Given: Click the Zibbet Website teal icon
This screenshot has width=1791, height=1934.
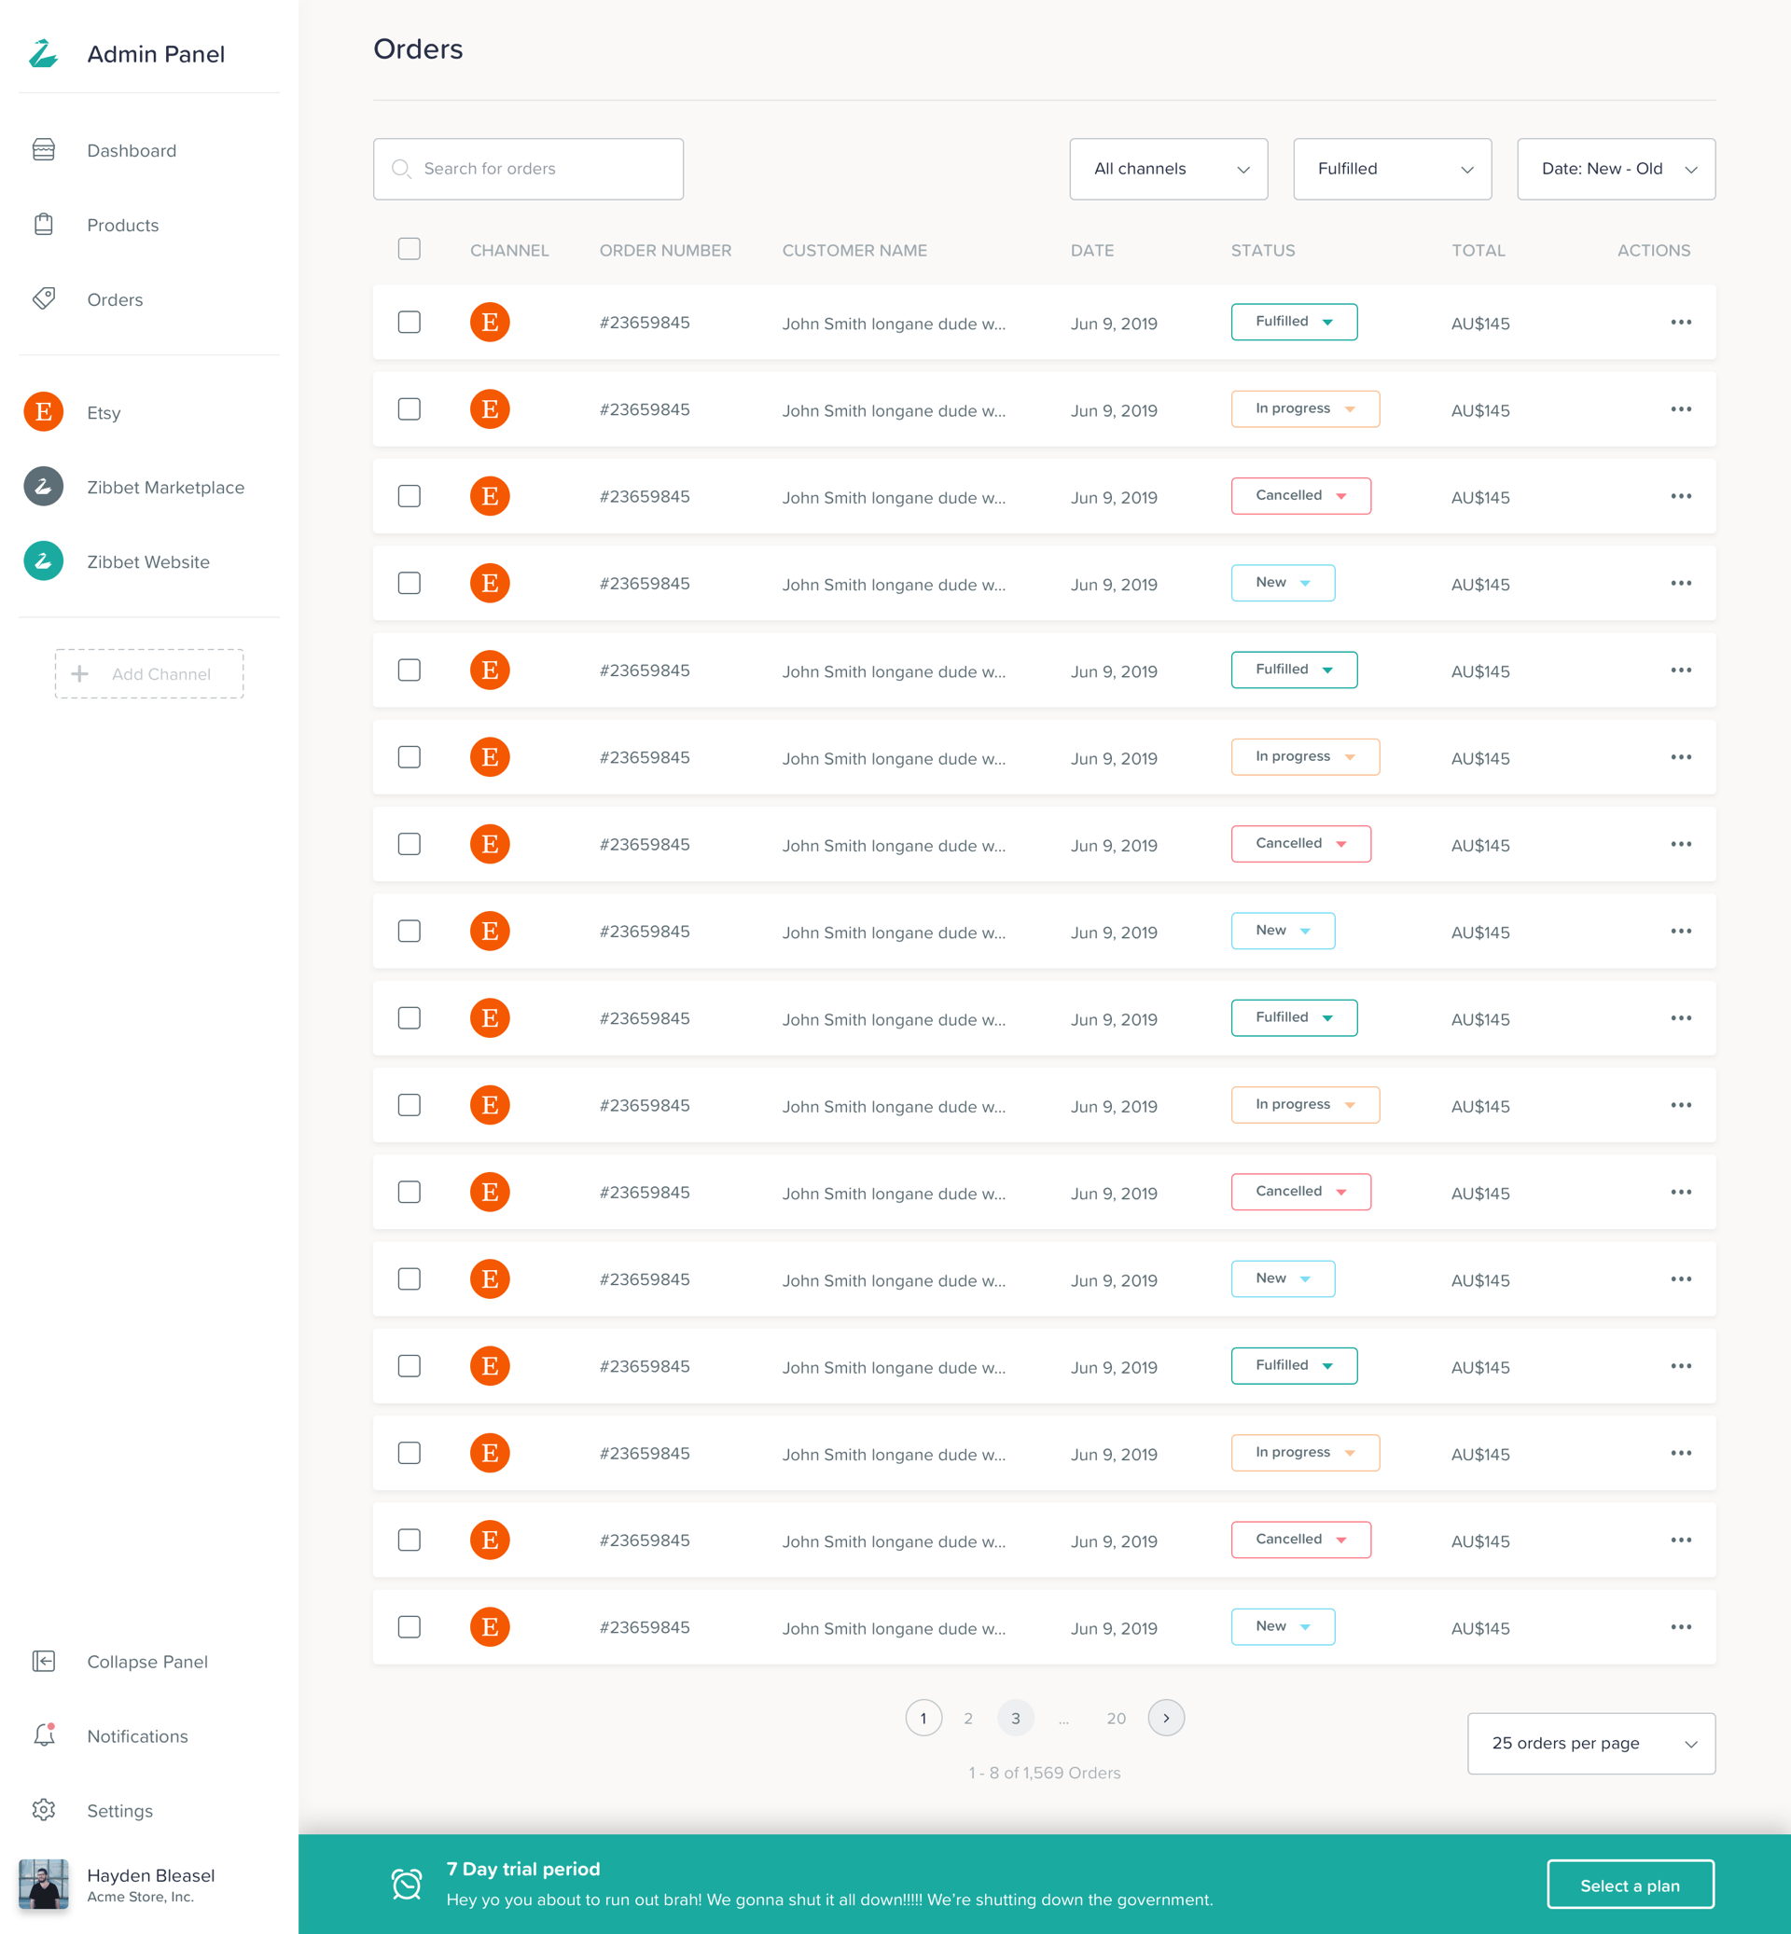Looking at the screenshot, I should point(44,561).
